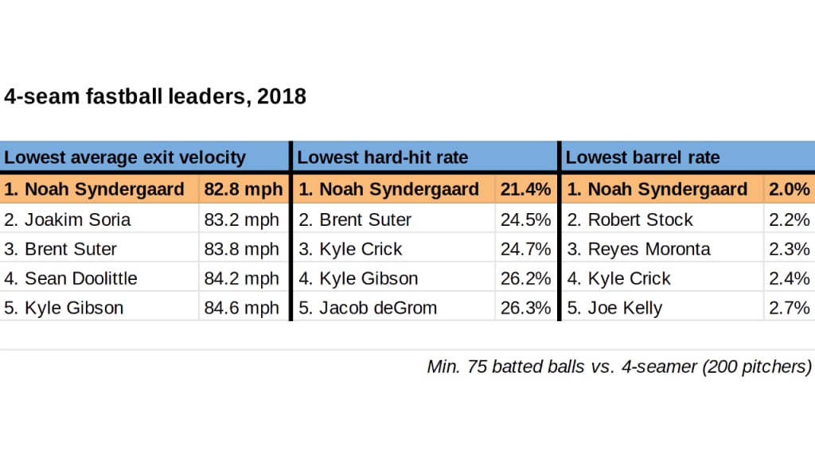Select the Joakim Soria row cell
Screen dimensions: 815x458
pyautogui.click(x=78, y=219)
